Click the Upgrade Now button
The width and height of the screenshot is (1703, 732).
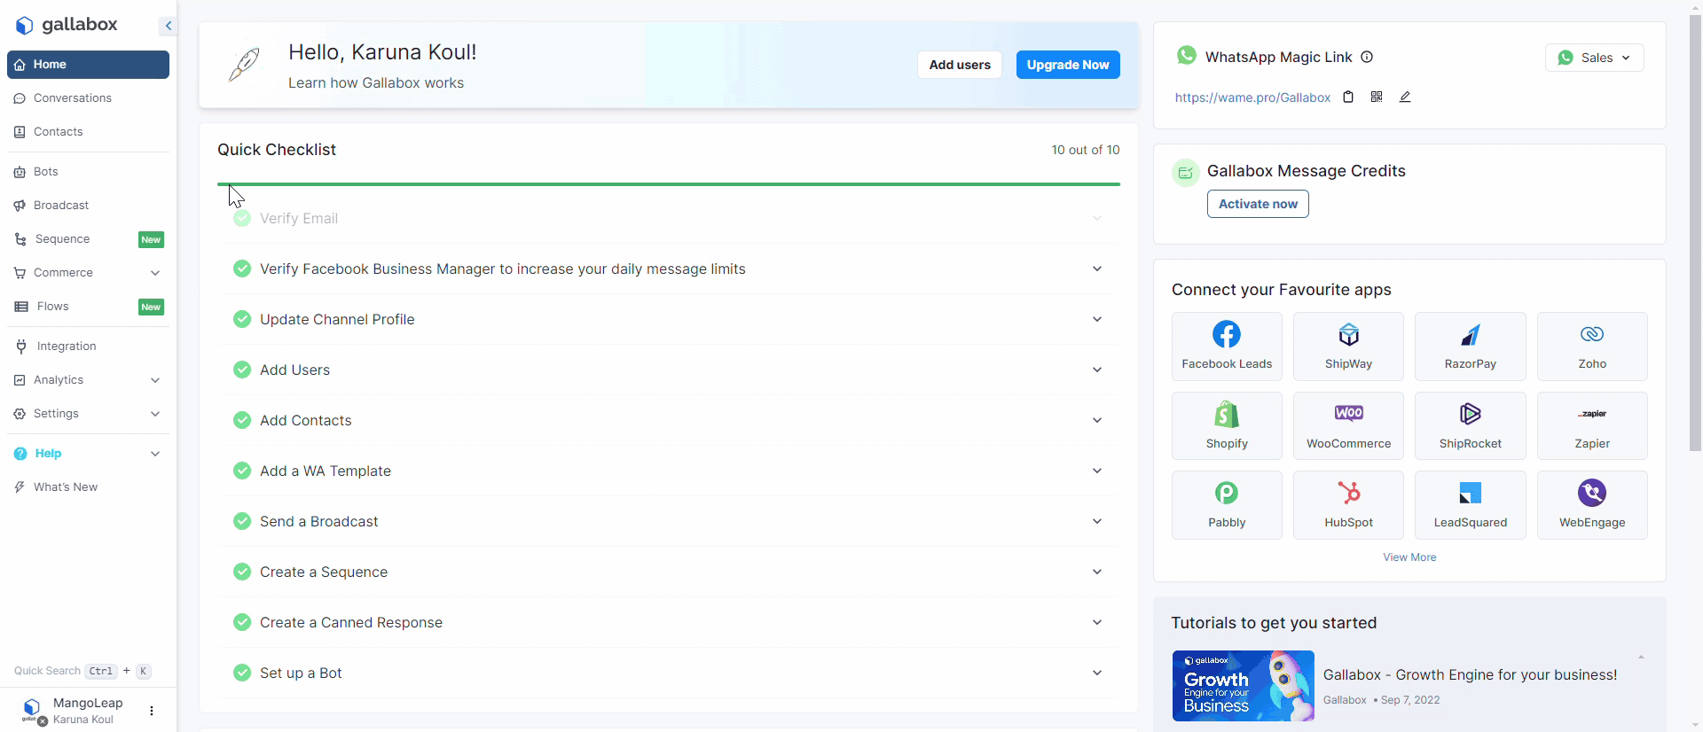coord(1068,65)
